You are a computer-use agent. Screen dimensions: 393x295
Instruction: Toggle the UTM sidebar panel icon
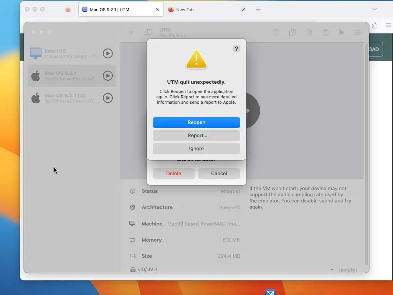click(x=149, y=32)
